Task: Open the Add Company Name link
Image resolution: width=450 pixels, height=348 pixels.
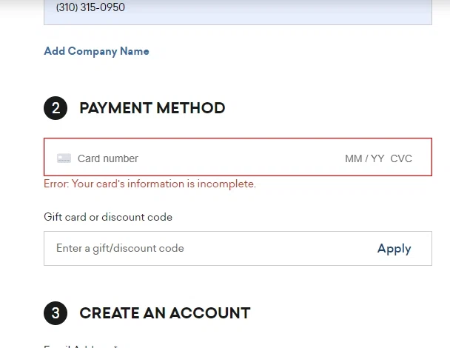Action: coord(96,51)
